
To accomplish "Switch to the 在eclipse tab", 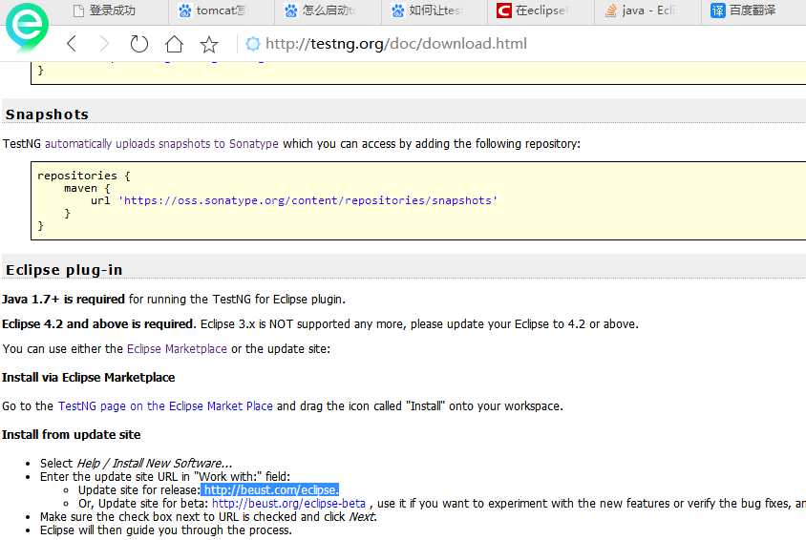I will 540,10.
